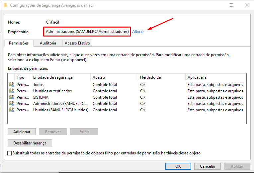Sort by the Entidade de segurança column header

(53, 77)
